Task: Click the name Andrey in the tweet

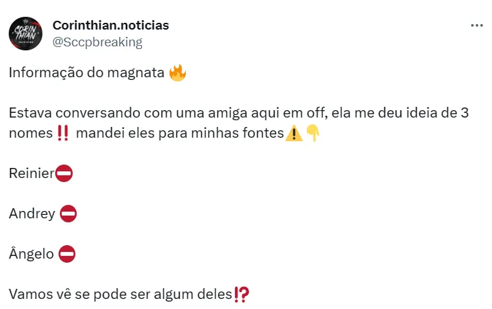Action: pos(32,214)
